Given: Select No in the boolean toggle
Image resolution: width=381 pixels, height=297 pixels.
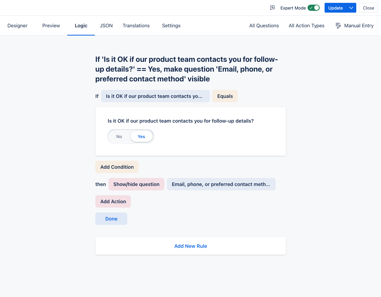Looking at the screenshot, I should pos(119,137).
